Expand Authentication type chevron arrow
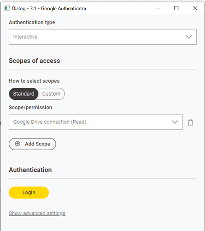Viewport: 205px width, 231px height. [189, 37]
